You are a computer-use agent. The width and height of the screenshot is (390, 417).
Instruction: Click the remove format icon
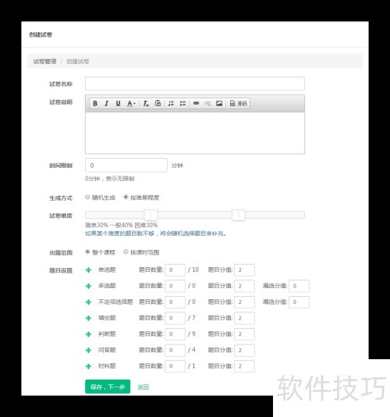(x=146, y=103)
